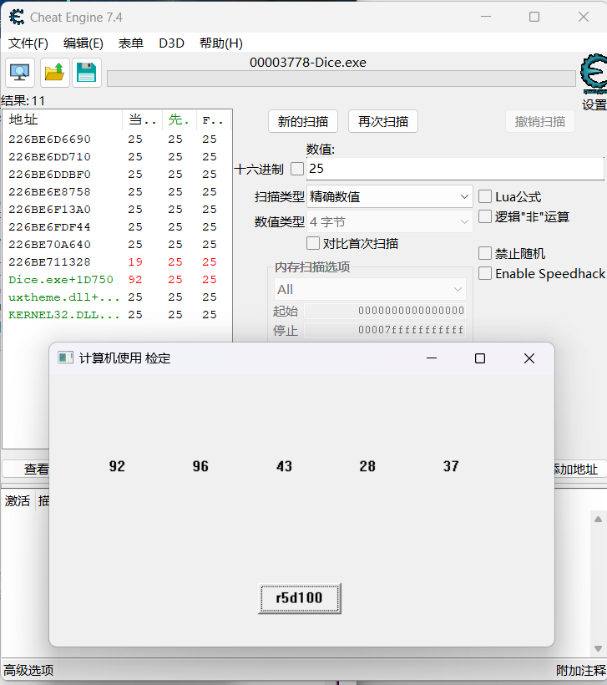Viewport: 607px width, 685px height.
Task: Click the Cheat Engine logo above 设置
Action: (594, 74)
